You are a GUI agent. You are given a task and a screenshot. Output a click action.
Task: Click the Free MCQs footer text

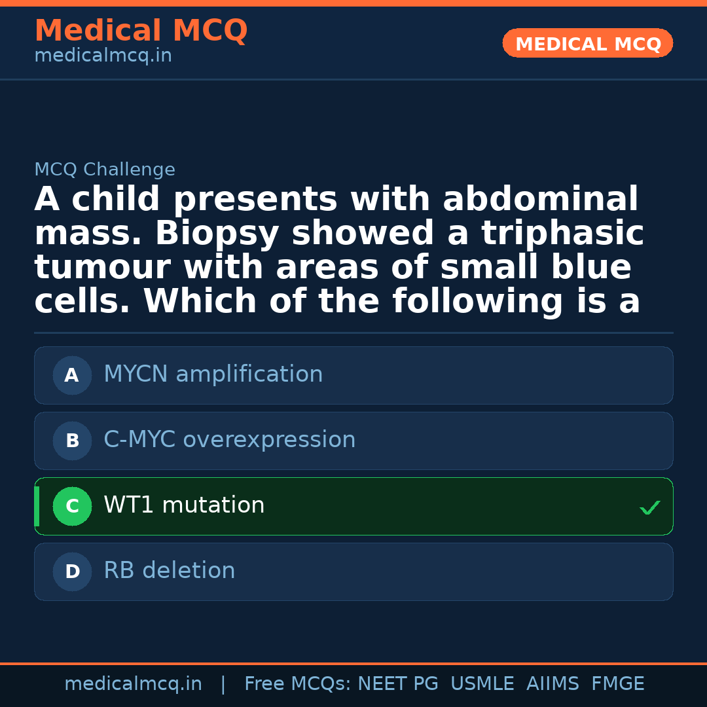coord(298,684)
